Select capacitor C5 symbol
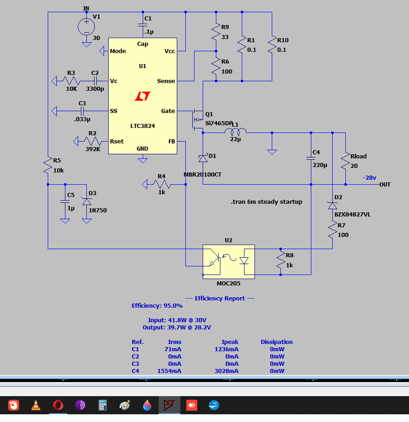 point(65,201)
